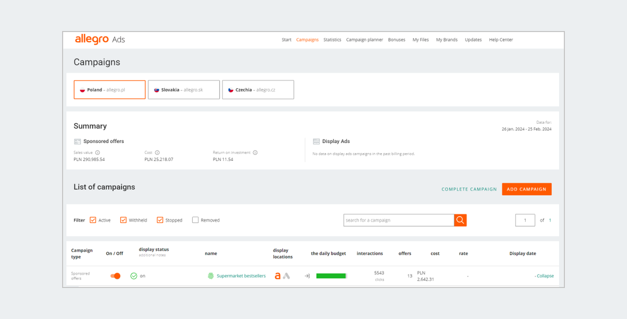The height and width of the screenshot is (319, 627).
Task: Click the cost column header
Action: pyautogui.click(x=435, y=253)
